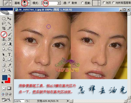This screenshot has width=131, height=103.
Task: Select the Lasso tool
Action: pyautogui.click(x=4, y=23)
